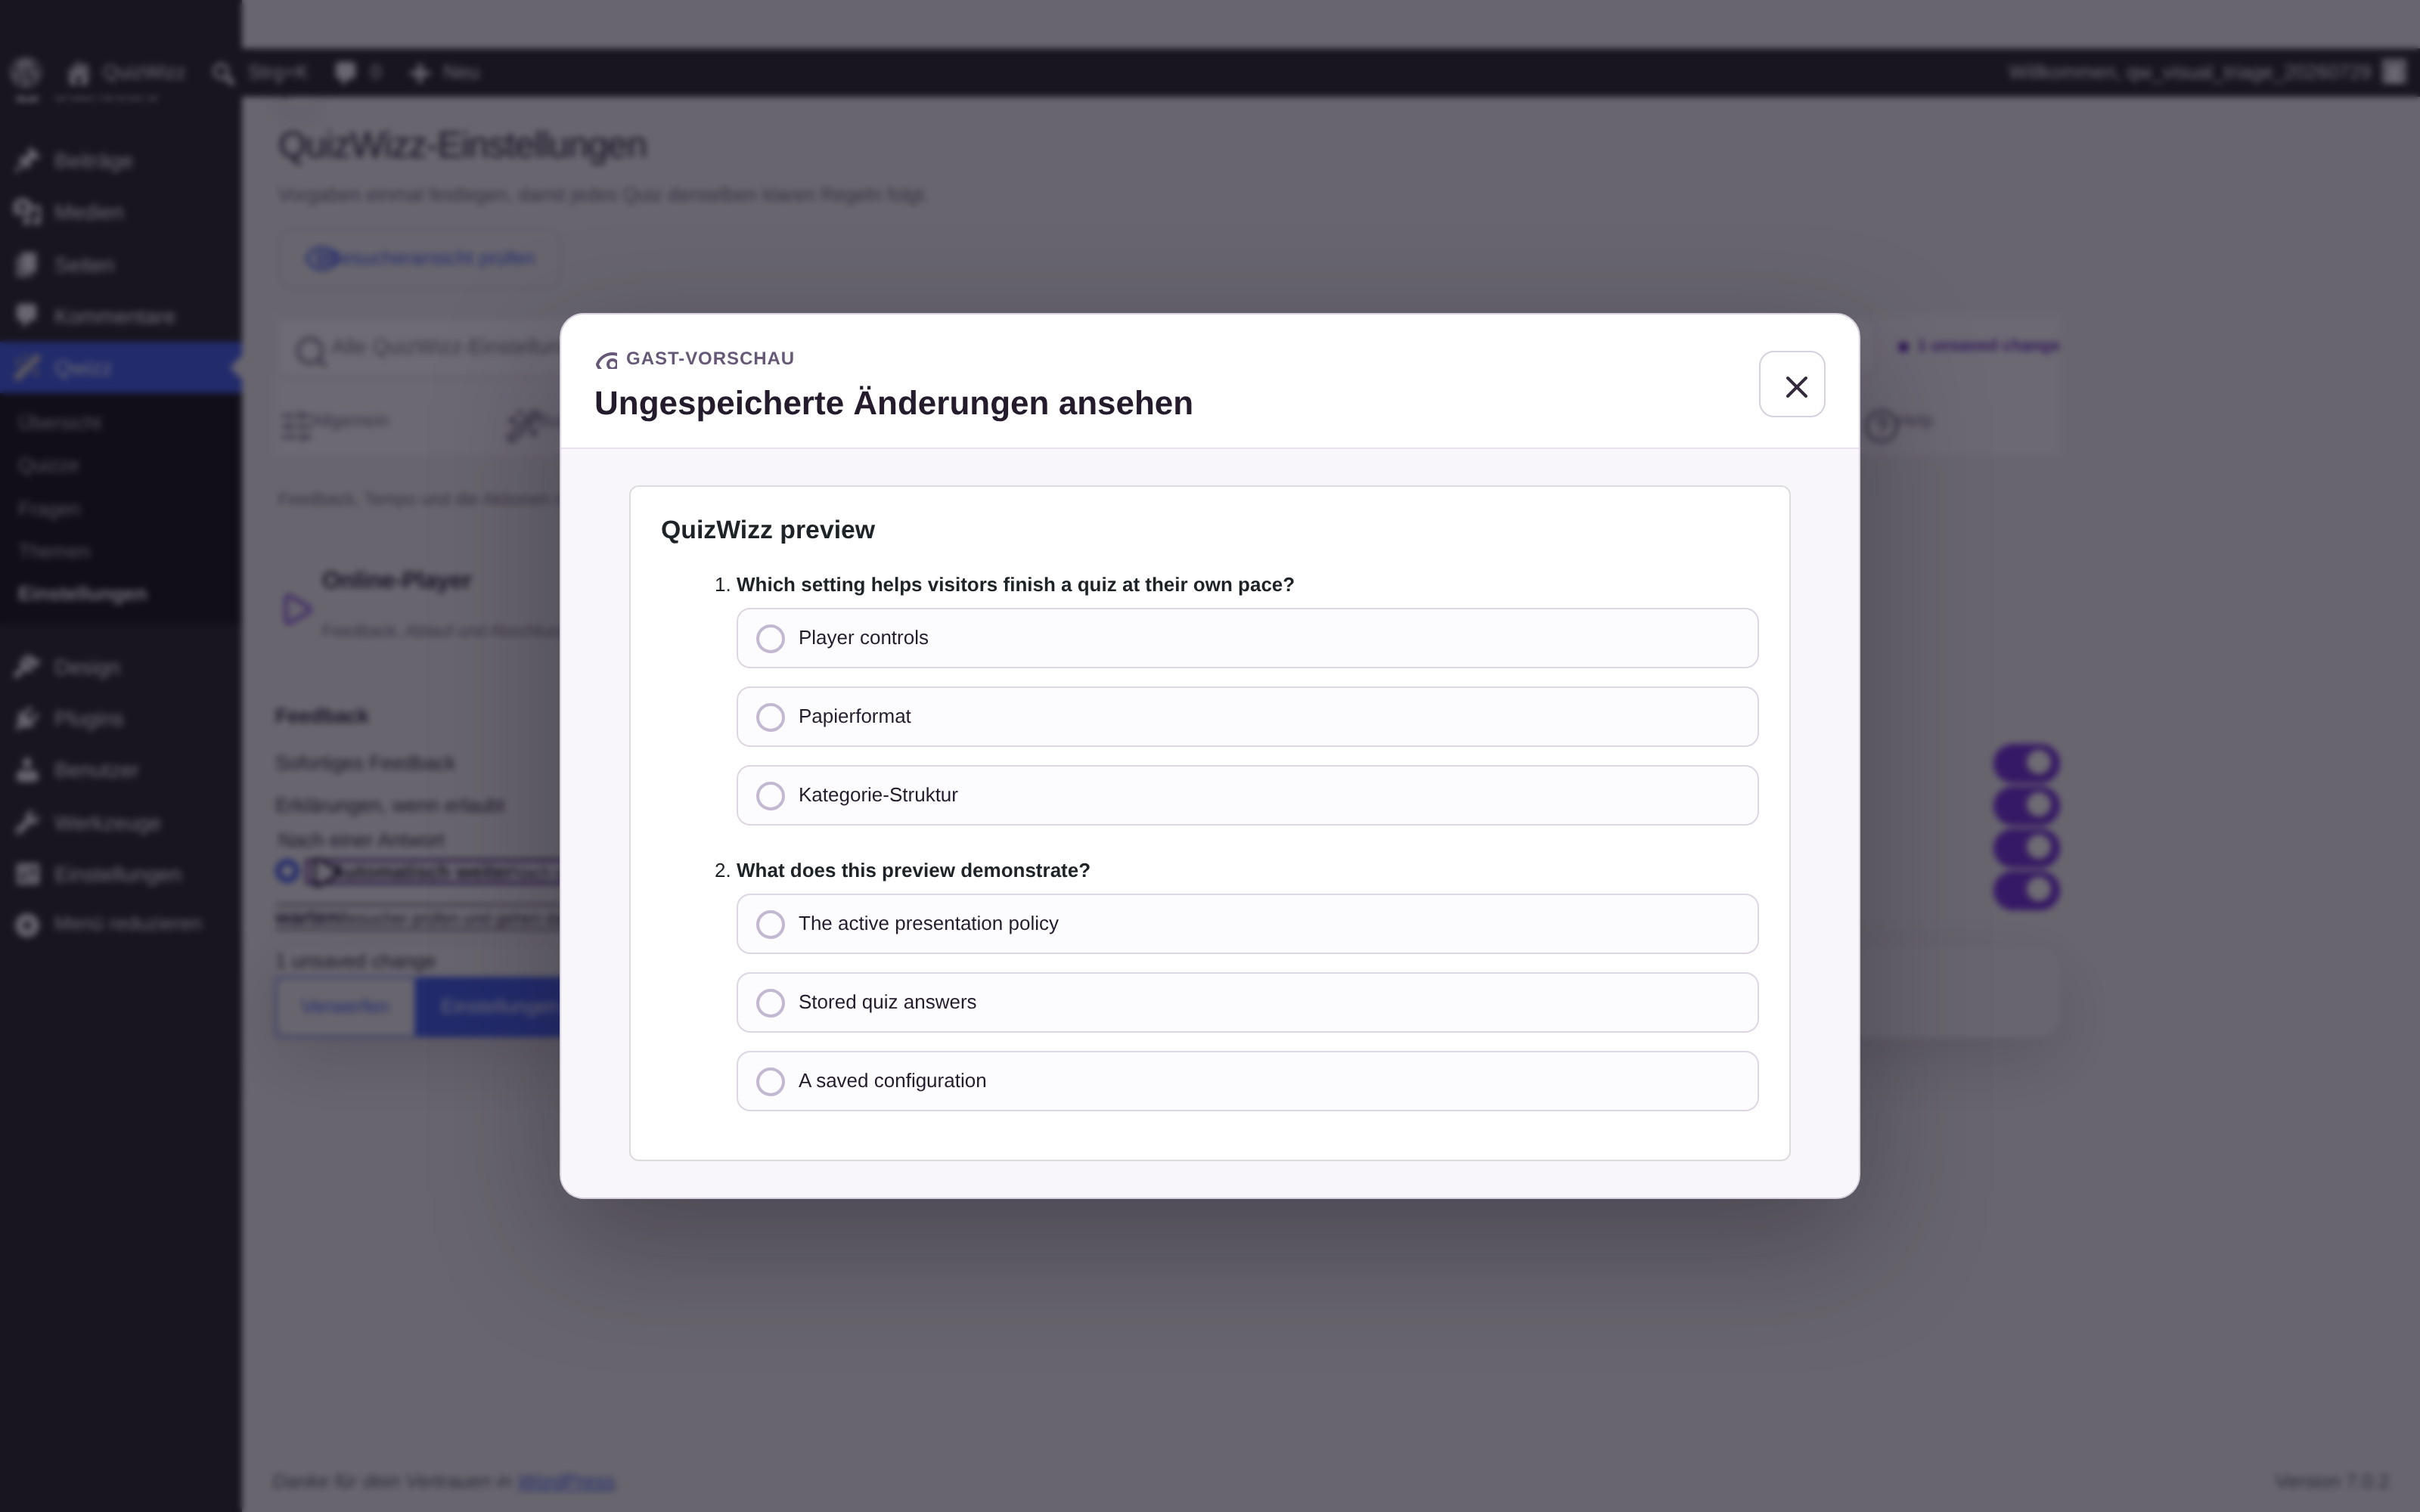The height and width of the screenshot is (1512, 2420).
Task: Open the bold Einstellungen submenu item under Qwizz
Action: click(x=82, y=594)
